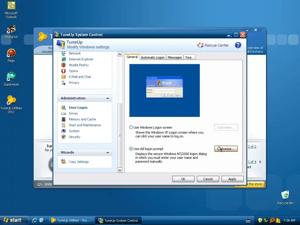Click second quick launch icon
The height and width of the screenshot is (225, 300).
[x=42, y=220]
